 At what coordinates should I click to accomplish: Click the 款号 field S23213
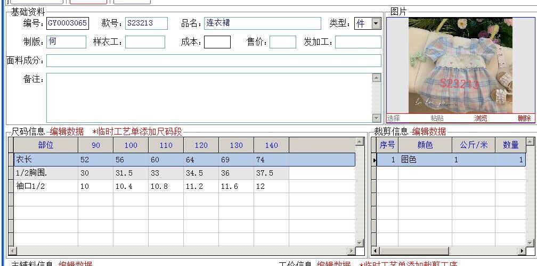click(x=146, y=23)
